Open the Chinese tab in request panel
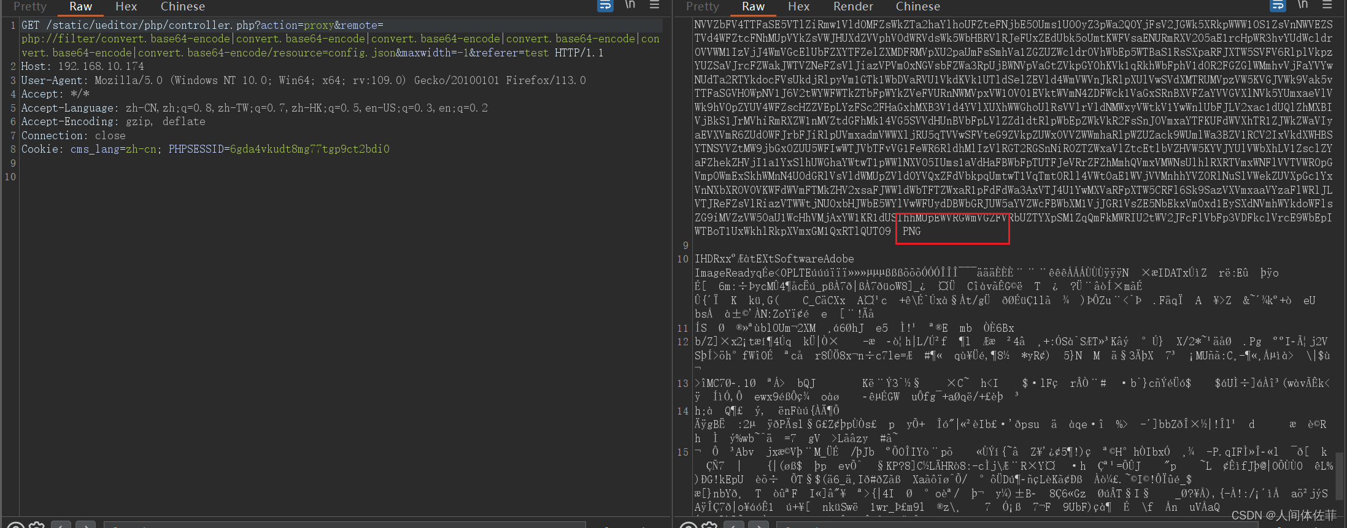The height and width of the screenshot is (528, 1347). pos(183,7)
